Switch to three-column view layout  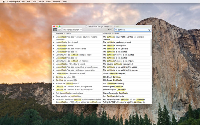(59, 30)
